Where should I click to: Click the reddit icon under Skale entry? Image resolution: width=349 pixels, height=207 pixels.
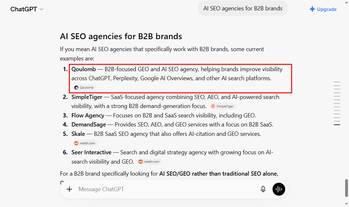76,143
